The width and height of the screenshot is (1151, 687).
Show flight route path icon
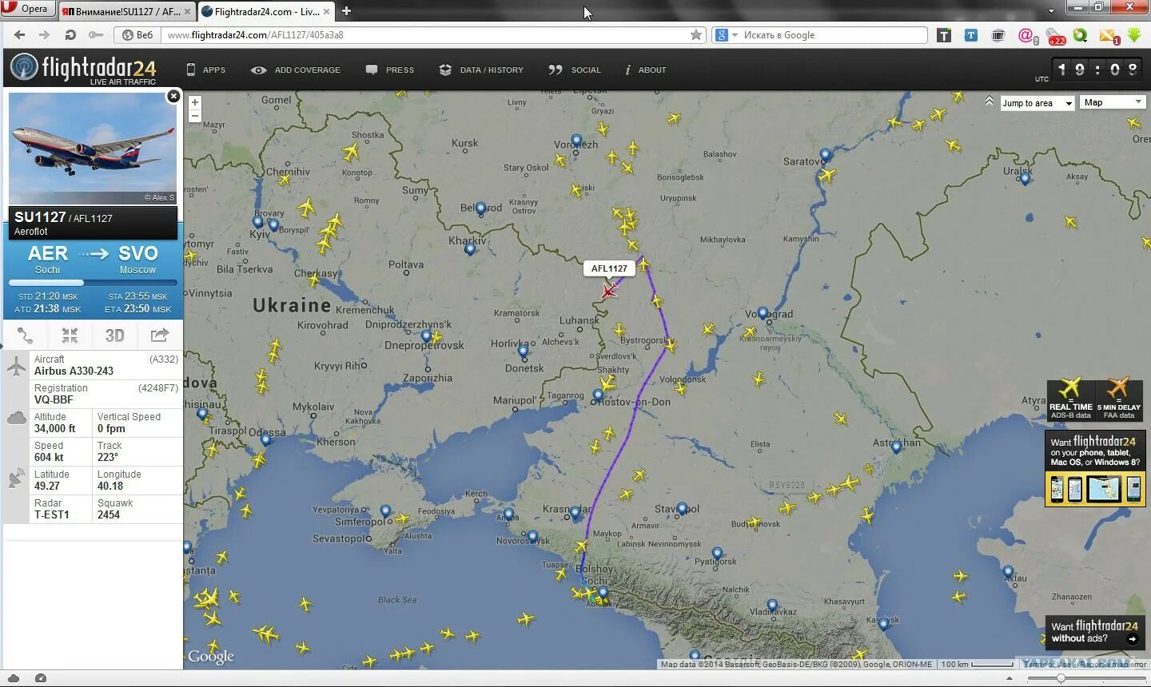(x=26, y=336)
